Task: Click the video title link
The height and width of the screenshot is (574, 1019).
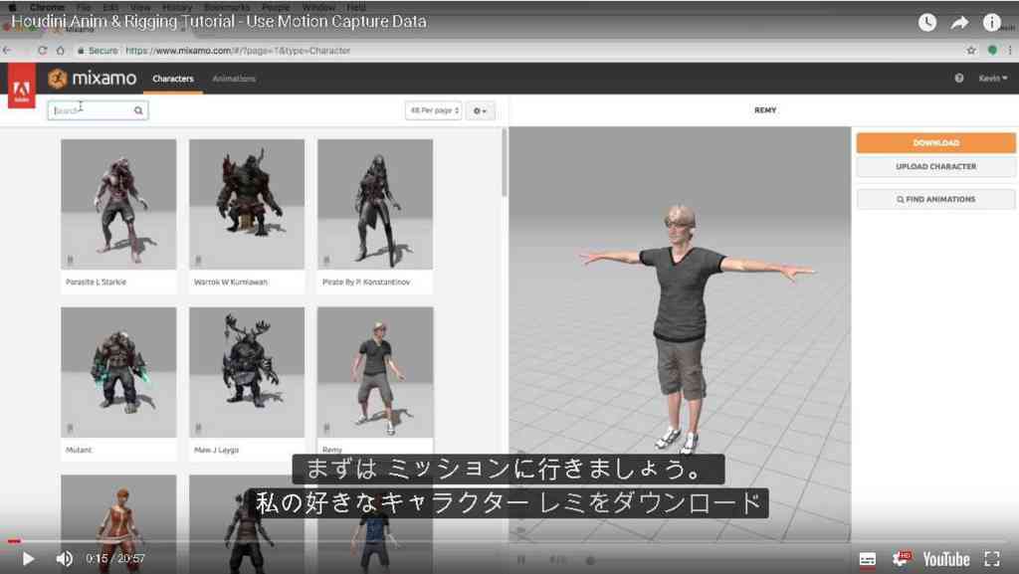Action: tap(219, 22)
